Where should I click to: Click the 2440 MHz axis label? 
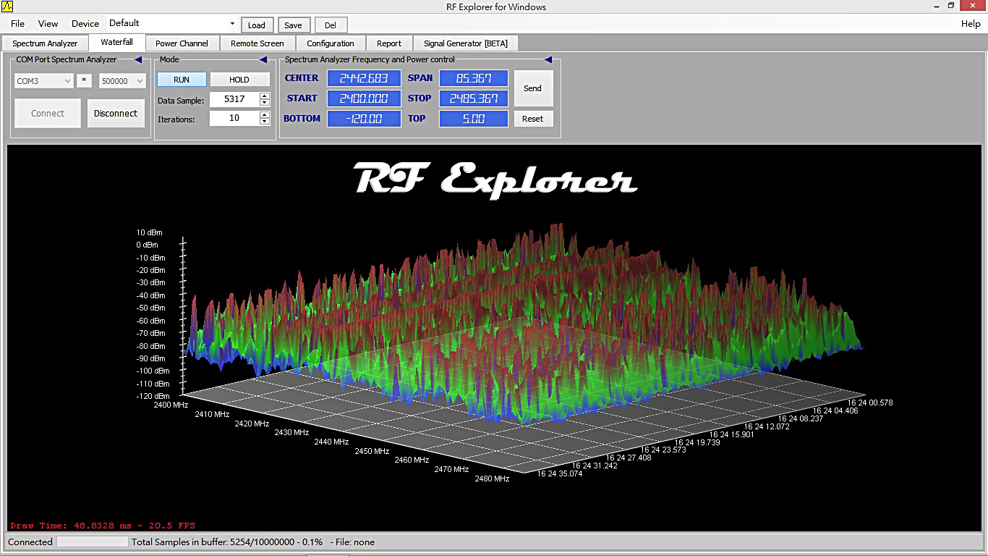(x=331, y=442)
